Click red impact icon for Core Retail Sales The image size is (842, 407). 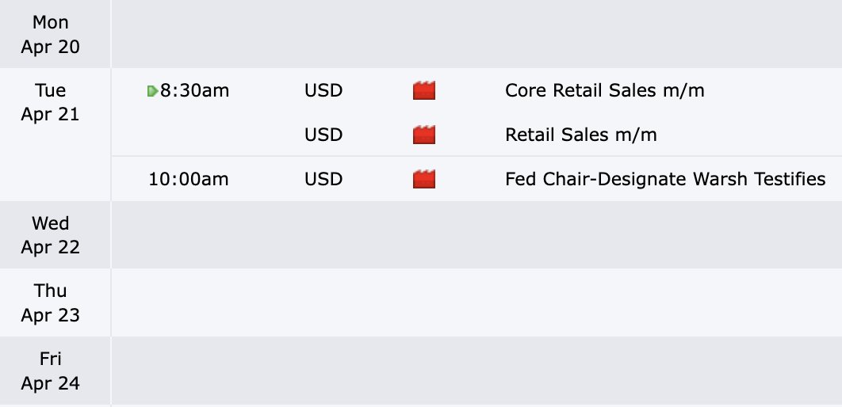(x=423, y=90)
